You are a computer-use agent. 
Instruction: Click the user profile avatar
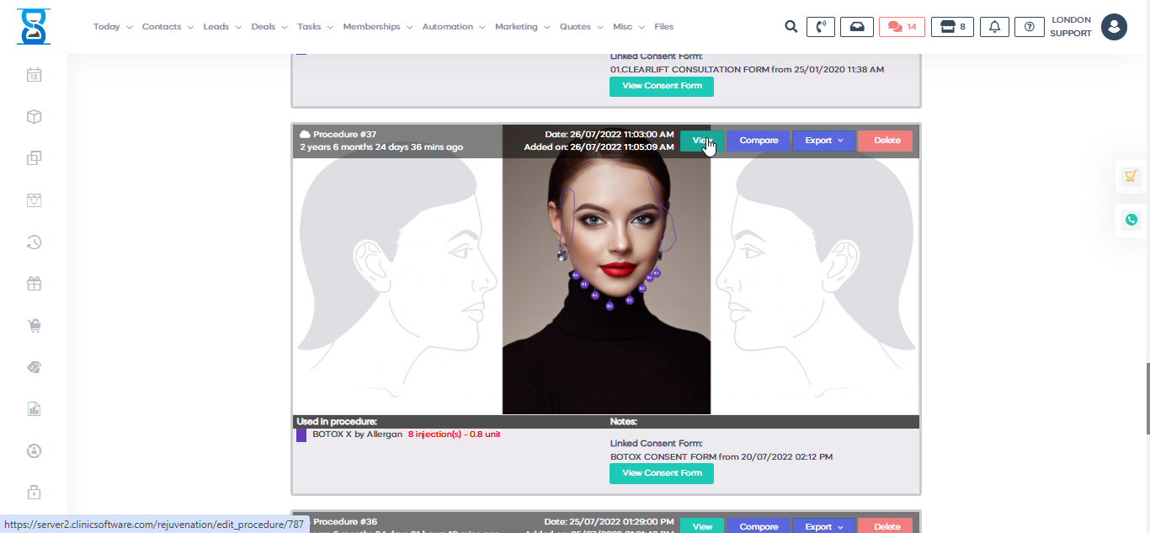point(1114,27)
